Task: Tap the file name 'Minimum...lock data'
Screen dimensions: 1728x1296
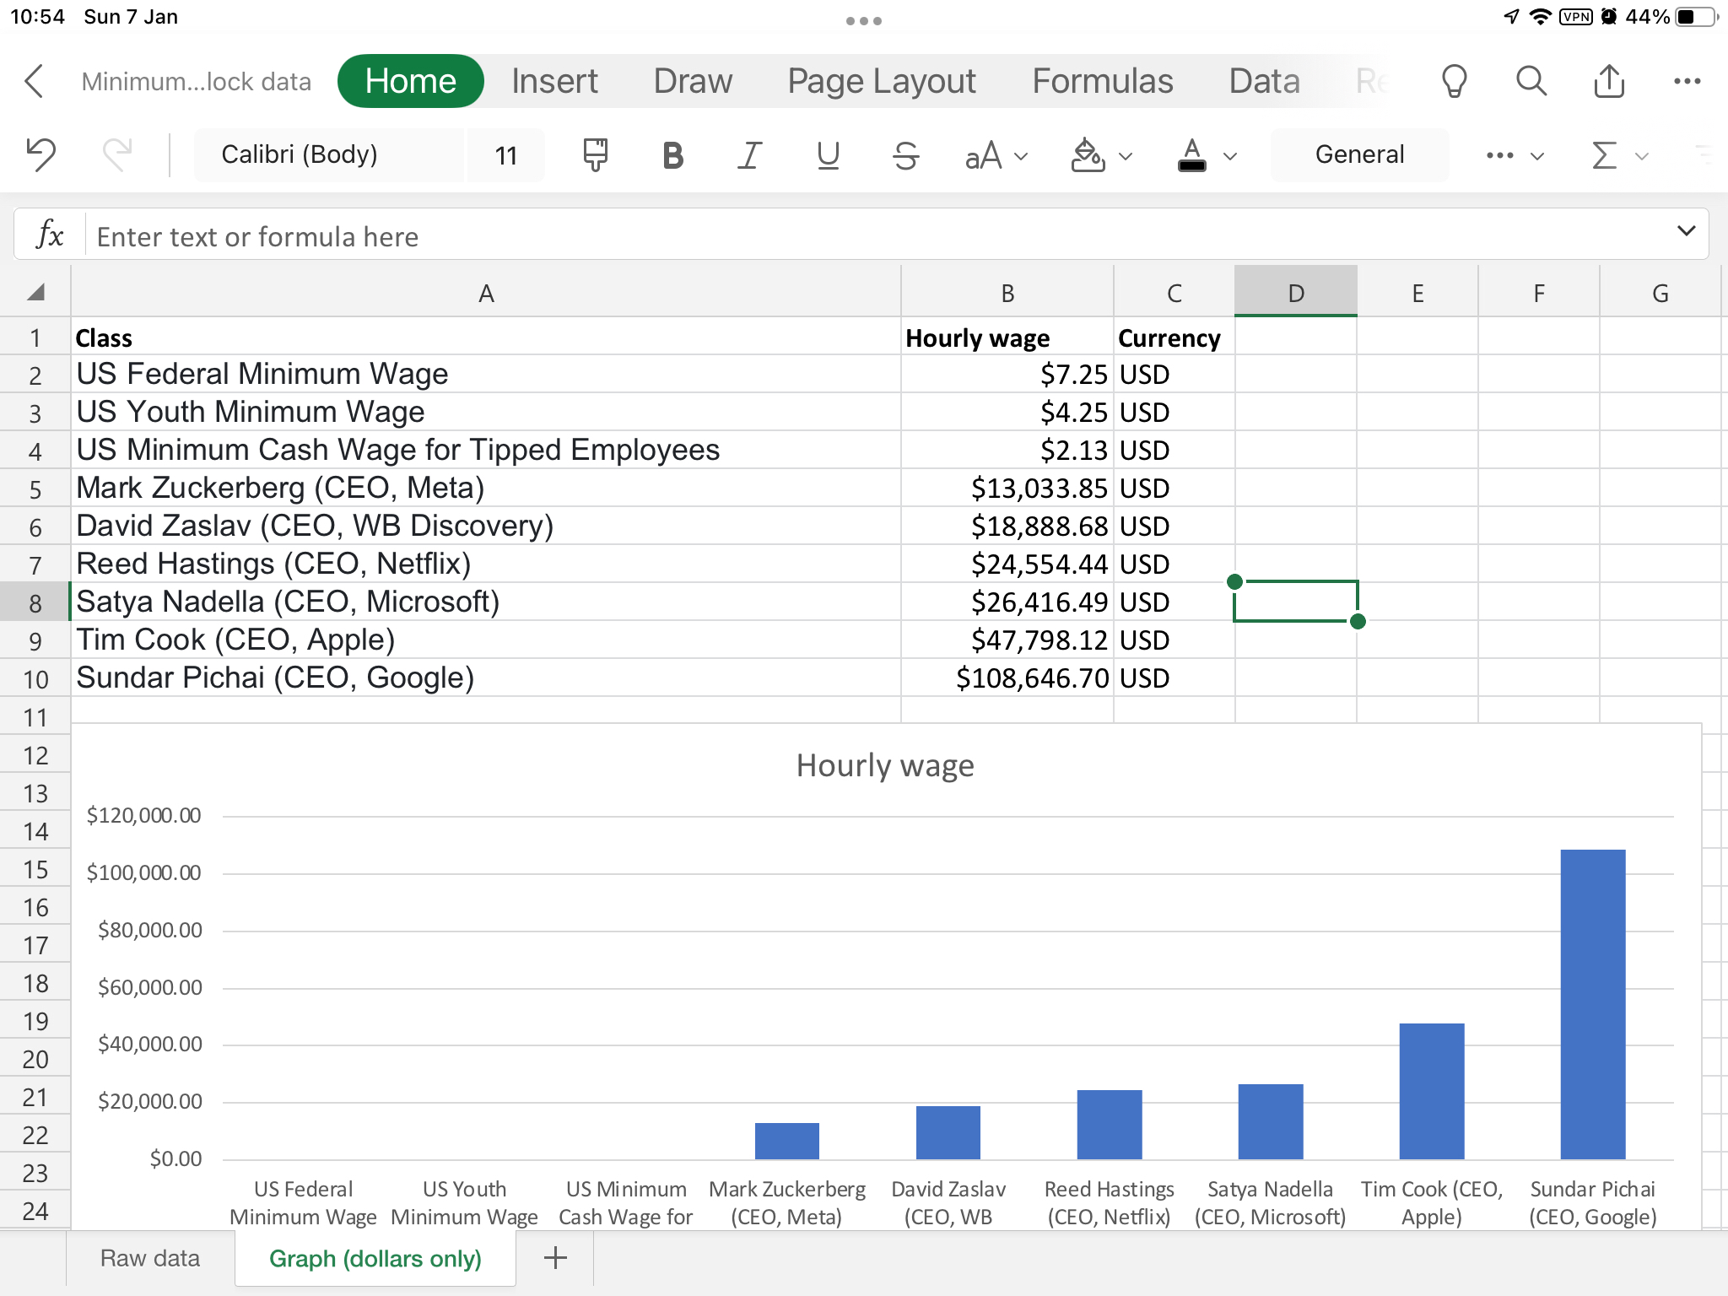Action: [x=197, y=82]
